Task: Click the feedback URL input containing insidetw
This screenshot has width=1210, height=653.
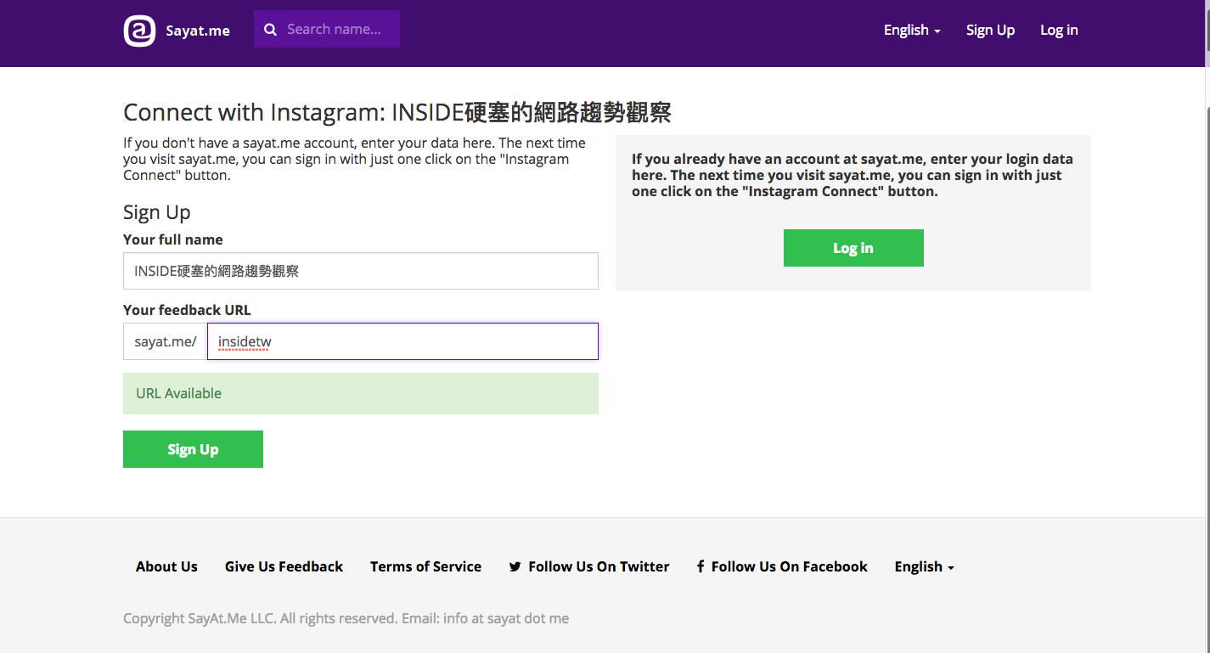Action: (x=402, y=341)
